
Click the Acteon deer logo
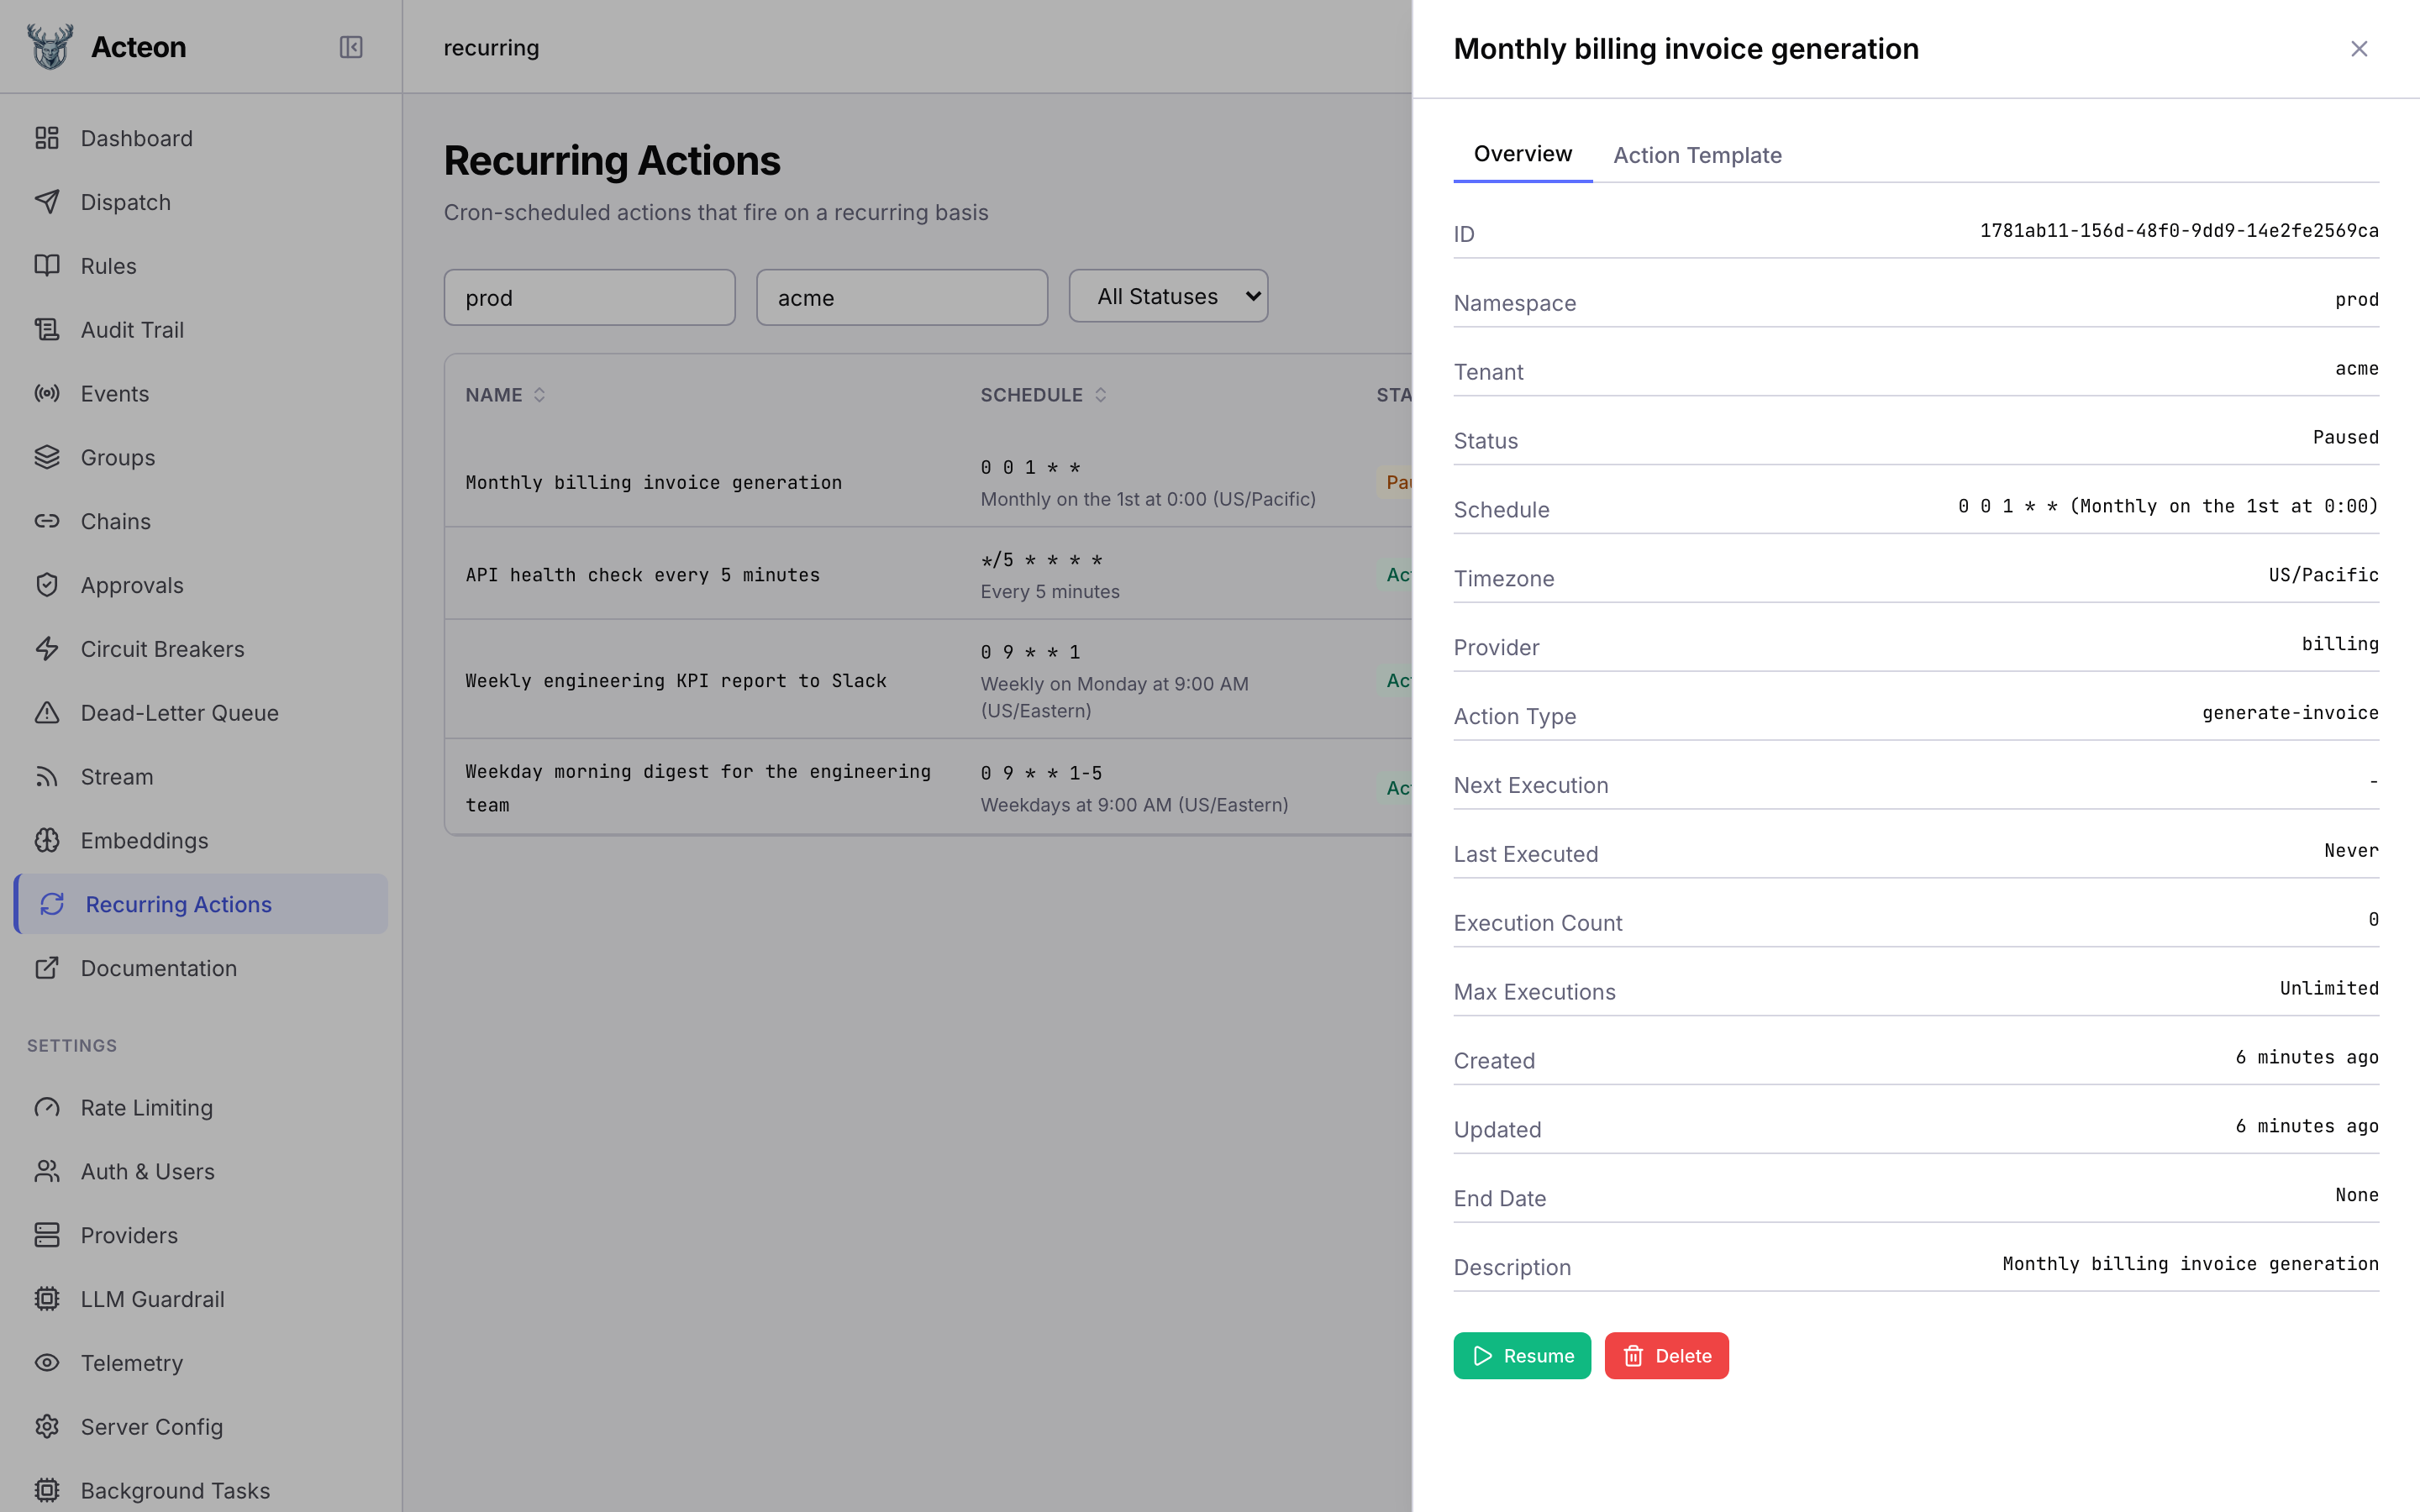coord(49,46)
